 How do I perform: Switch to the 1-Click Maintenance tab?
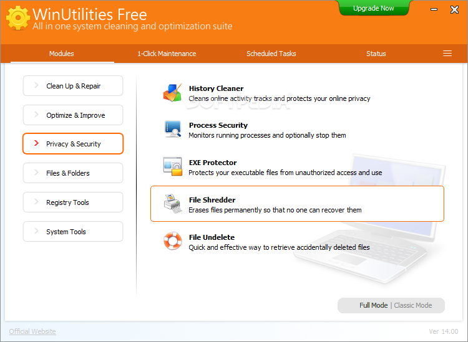tap(167, 54)
